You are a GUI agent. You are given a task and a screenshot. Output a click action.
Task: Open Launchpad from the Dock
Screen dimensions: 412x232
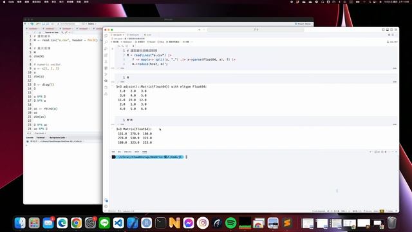34,223
